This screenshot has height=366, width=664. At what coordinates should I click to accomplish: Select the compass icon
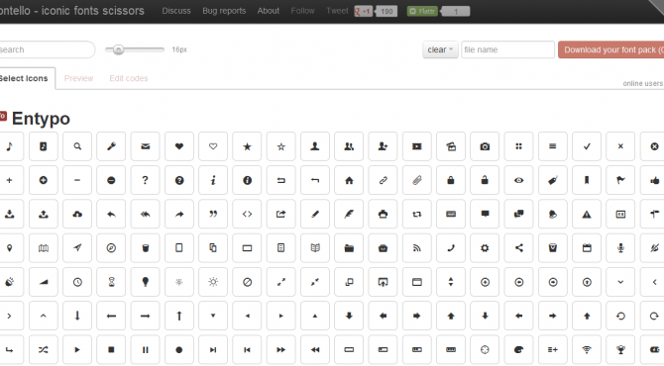(x=111, y=248)
